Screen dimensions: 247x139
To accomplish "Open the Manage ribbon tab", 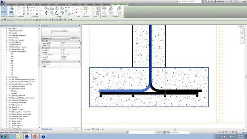I will pos(90,4).
